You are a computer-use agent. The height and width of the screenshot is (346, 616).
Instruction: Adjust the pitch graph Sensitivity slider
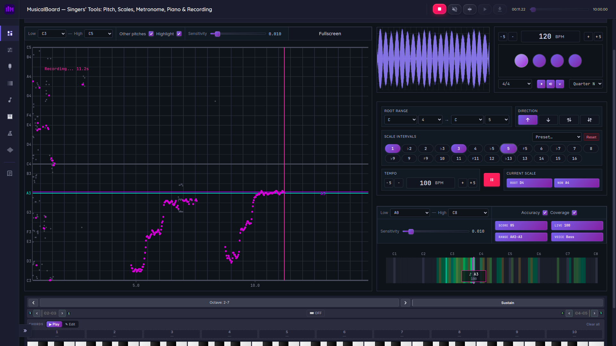238,34
